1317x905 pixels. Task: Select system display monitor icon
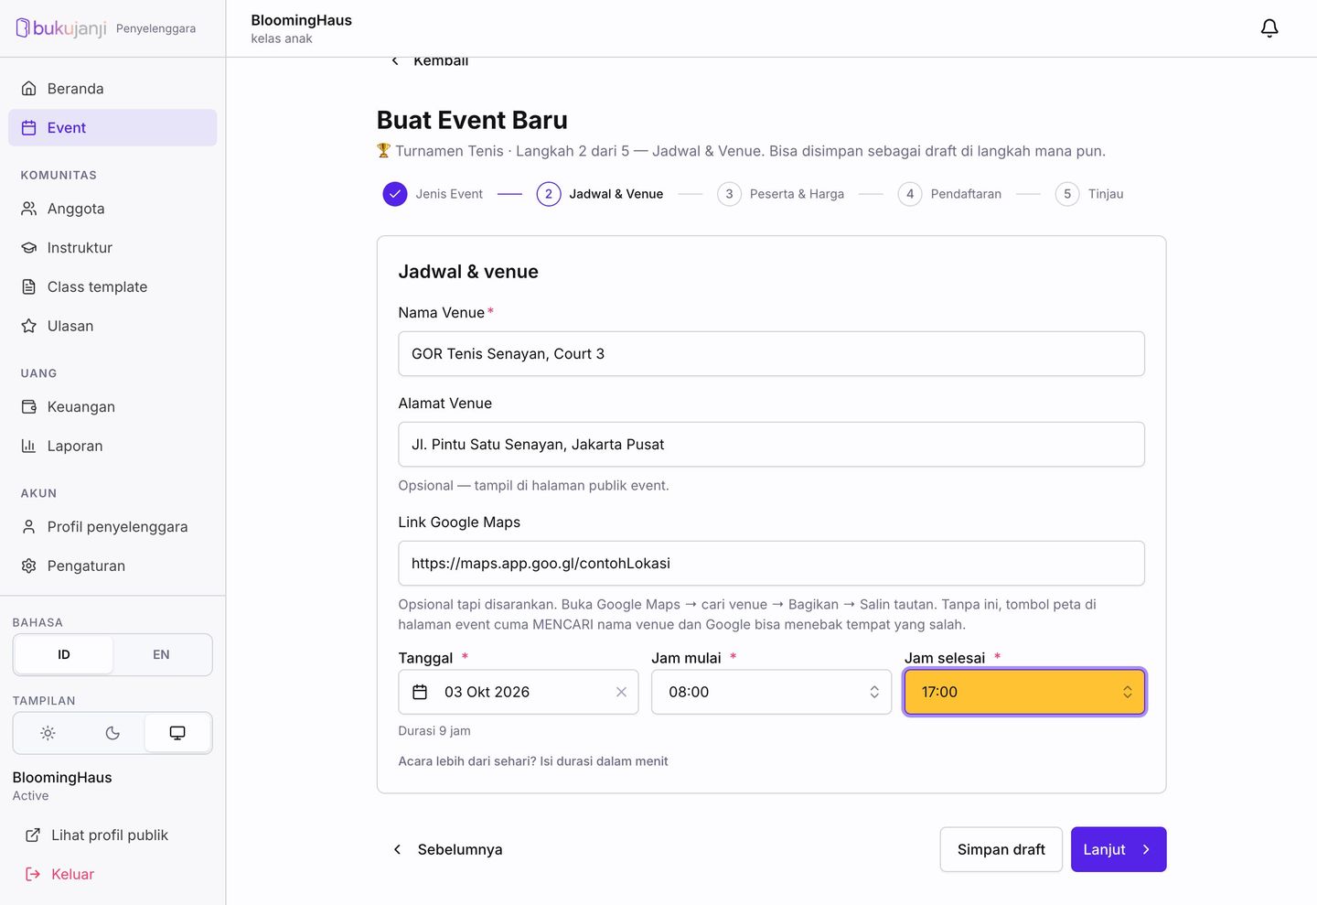pyautogui.click(x=177, y=733)
